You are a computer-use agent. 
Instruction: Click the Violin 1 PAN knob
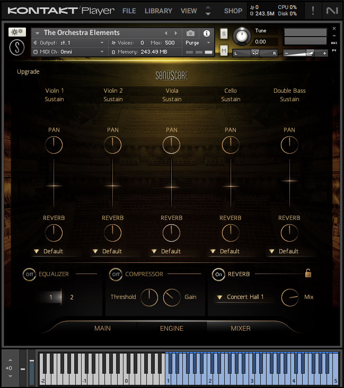pyautogui.click(x=54, y=145)
